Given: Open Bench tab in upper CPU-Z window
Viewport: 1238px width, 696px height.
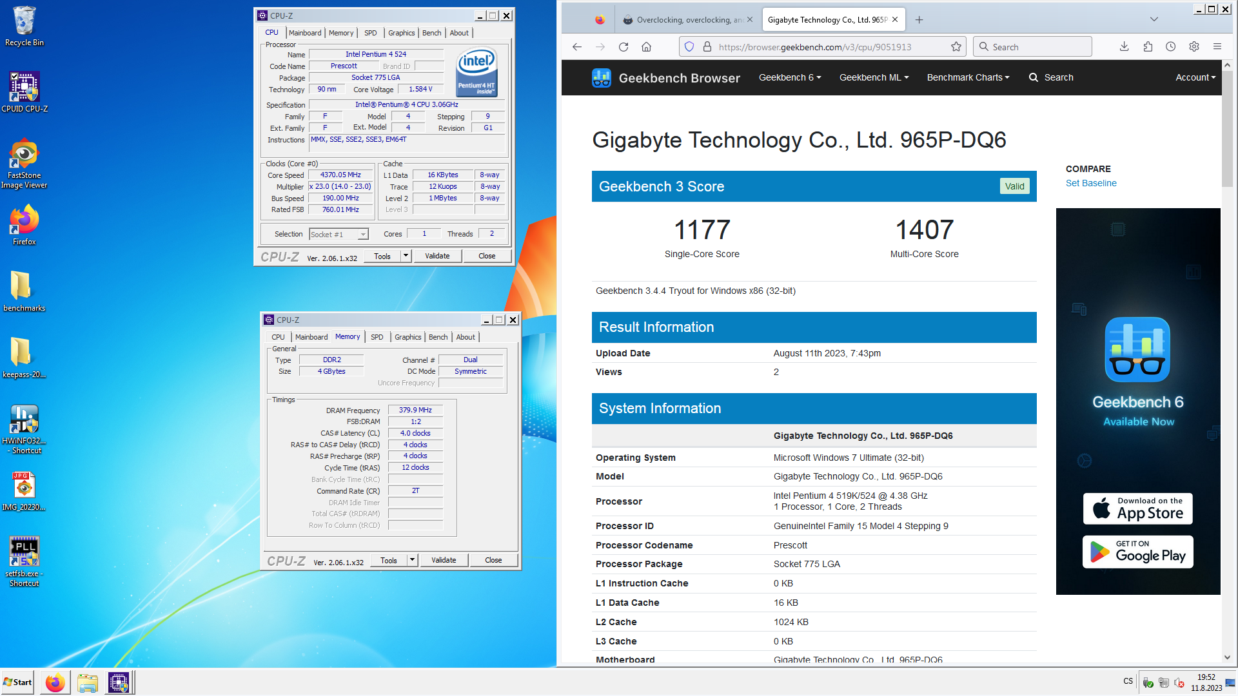Looking at the screenshot, I should click(432, 33).
